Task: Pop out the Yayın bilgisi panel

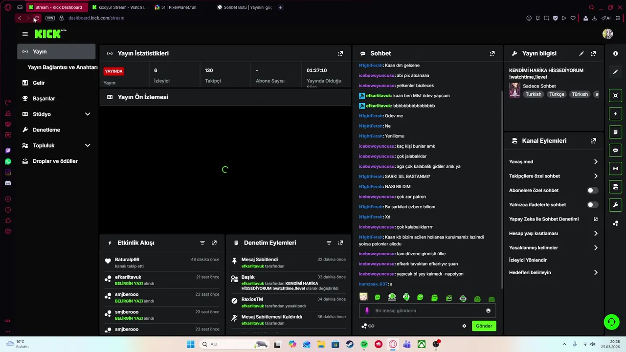Action: tap(593, 53)
